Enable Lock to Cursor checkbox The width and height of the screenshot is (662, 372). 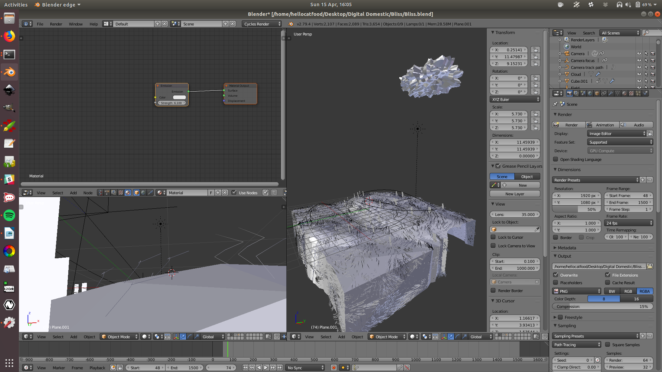pos(493,237)
